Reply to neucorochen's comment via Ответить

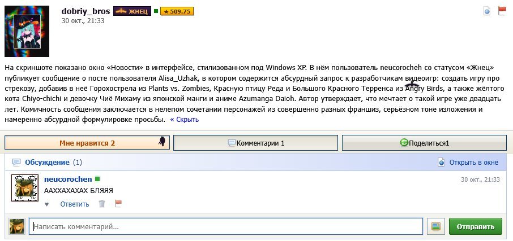pos(75,204)
